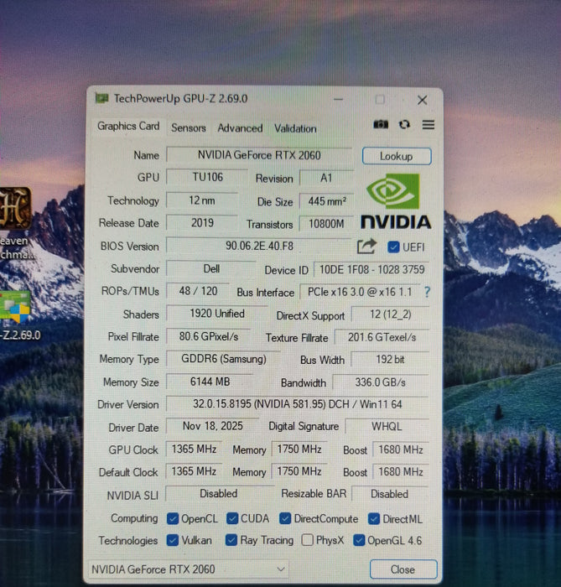Screen dimensions: 561x587
Task: Click the GPU-Z title bar app icon
Action: [101, 98]
